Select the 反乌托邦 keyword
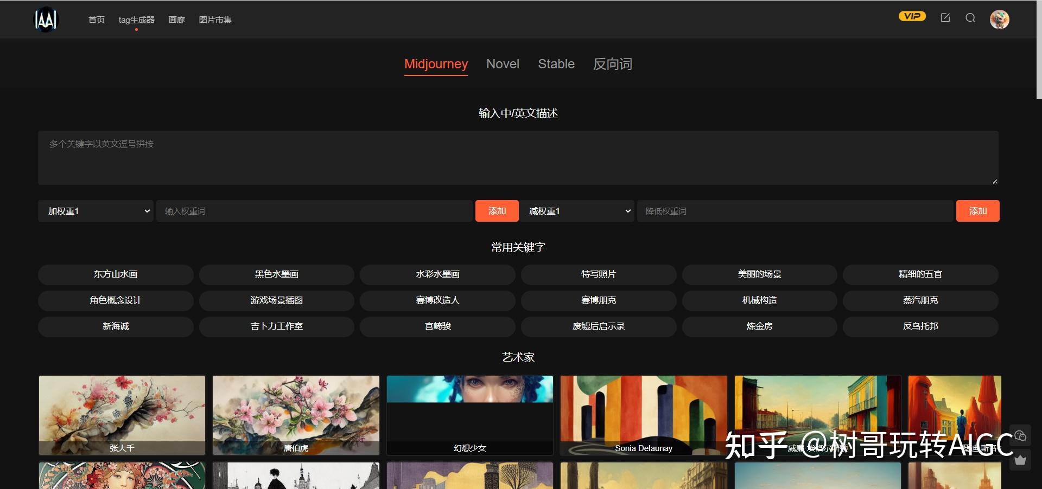This screenshot has width=1042, height=489. (x=920, y=326)
